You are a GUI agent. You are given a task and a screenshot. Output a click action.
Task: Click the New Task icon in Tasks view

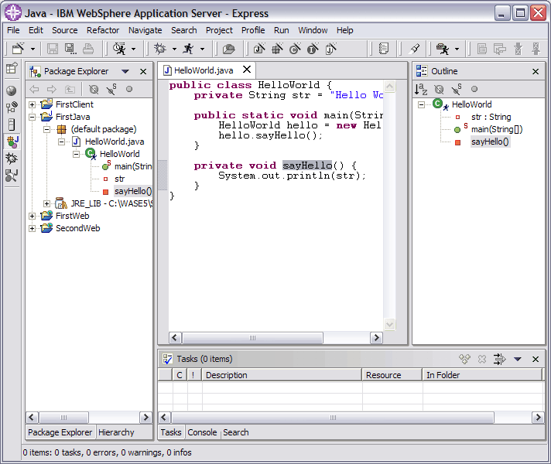tap(464, 359)
